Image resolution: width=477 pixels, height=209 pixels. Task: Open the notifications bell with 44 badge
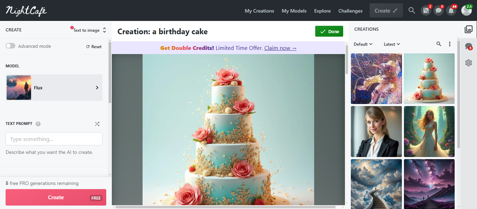[x=451, y=10]
